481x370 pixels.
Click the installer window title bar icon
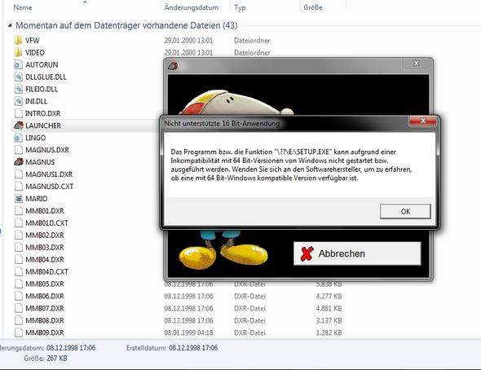(x=173, y=65)
